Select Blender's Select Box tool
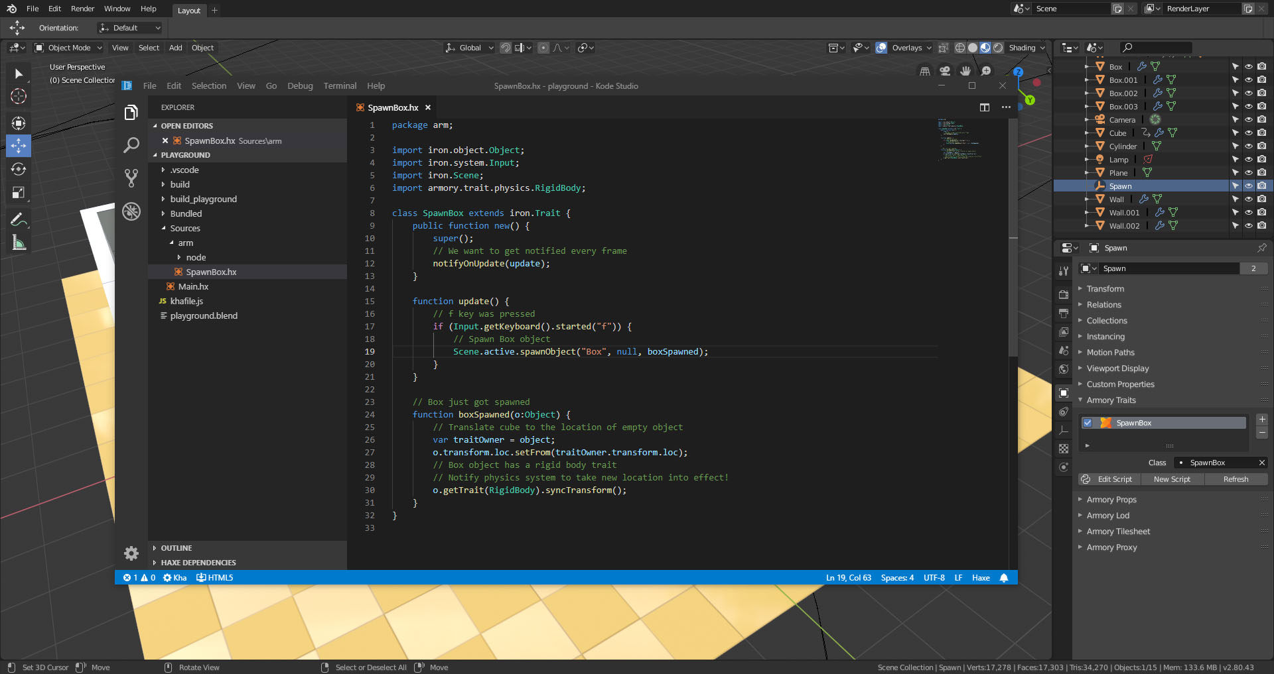This screenshot has height=674, width=1274. pyautogui.click(x=19, y=74)
